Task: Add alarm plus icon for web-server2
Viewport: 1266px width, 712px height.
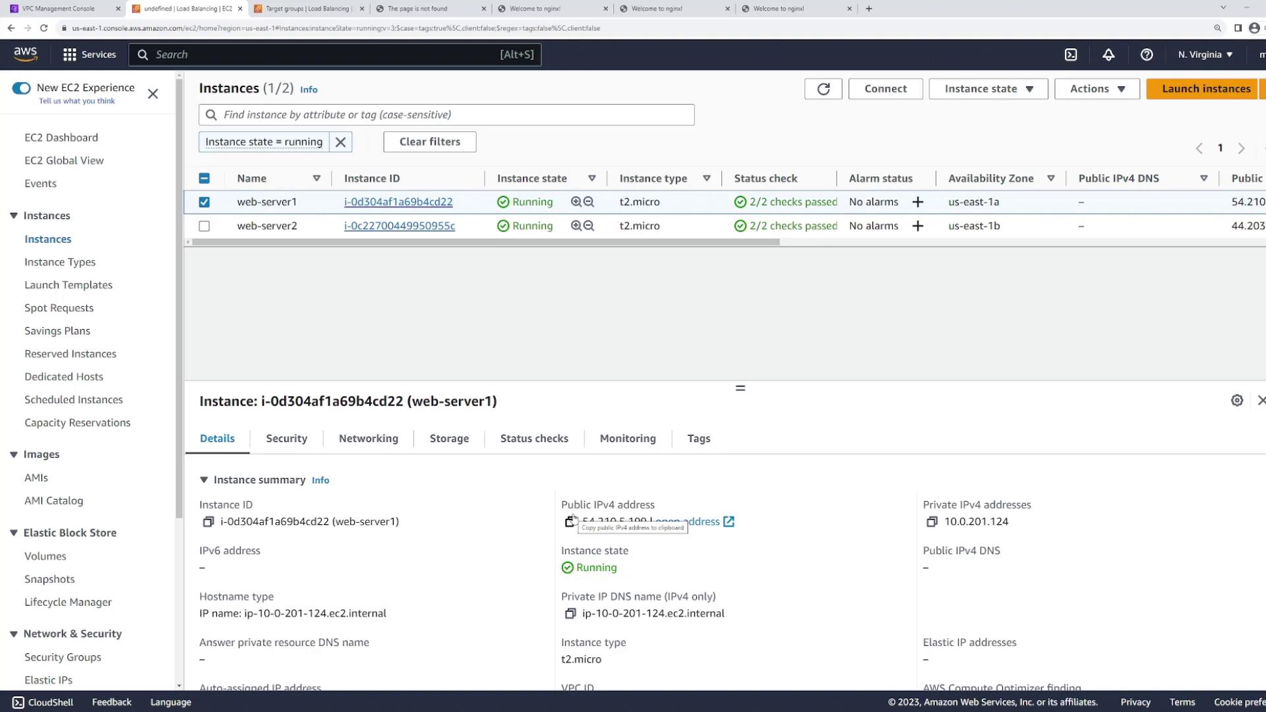Action: [917, 226]
